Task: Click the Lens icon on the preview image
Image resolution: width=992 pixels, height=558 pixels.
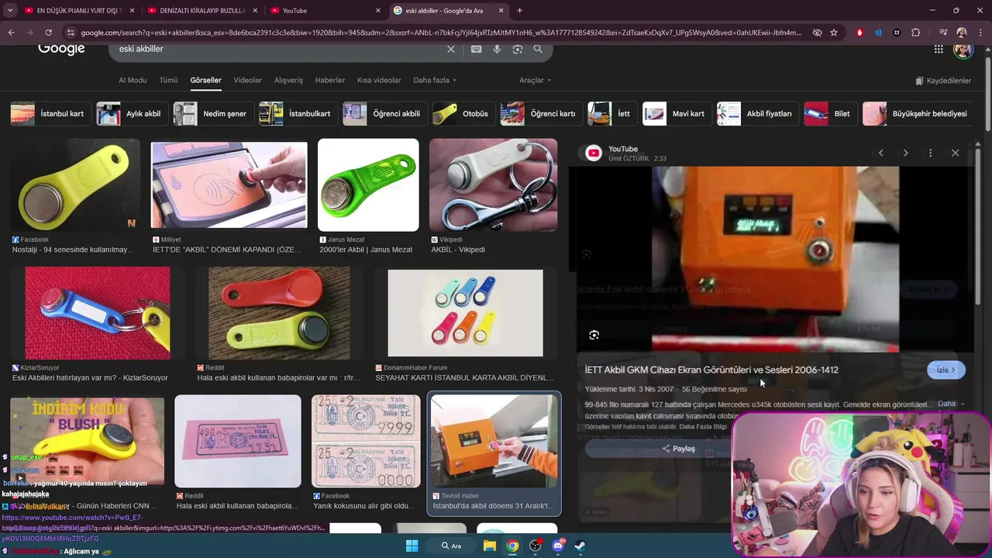Action: tap(594, 335)
